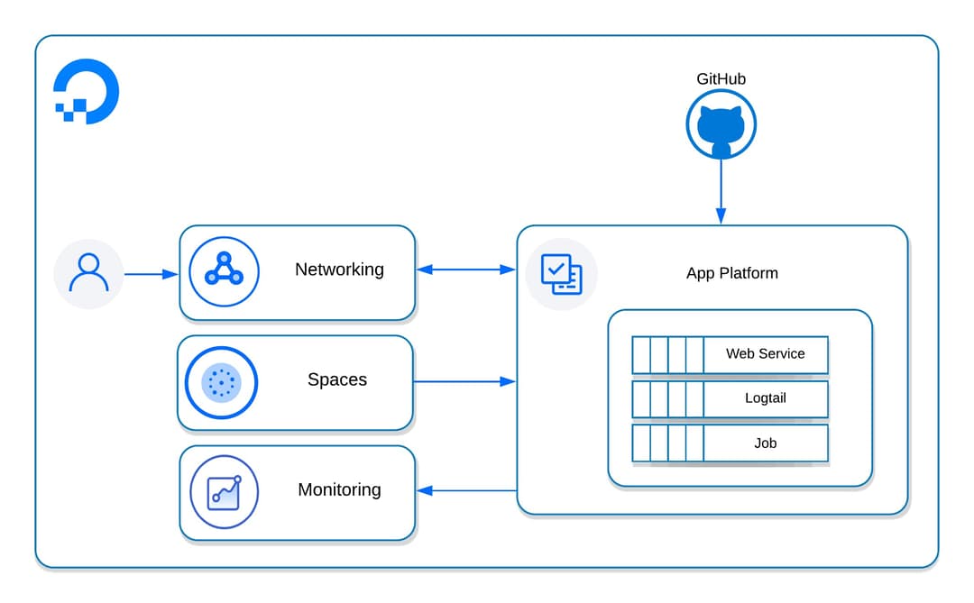Select the arrow from Spaces to App Platform
Viewport: 974px width, 603px height.
click(464, 382)
